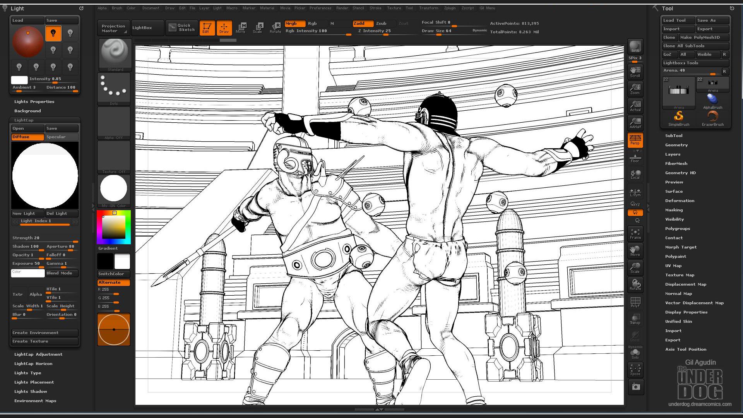Select the Zoom canvas tool
This screenshot has width=743, height=418.
pos(635,89)
